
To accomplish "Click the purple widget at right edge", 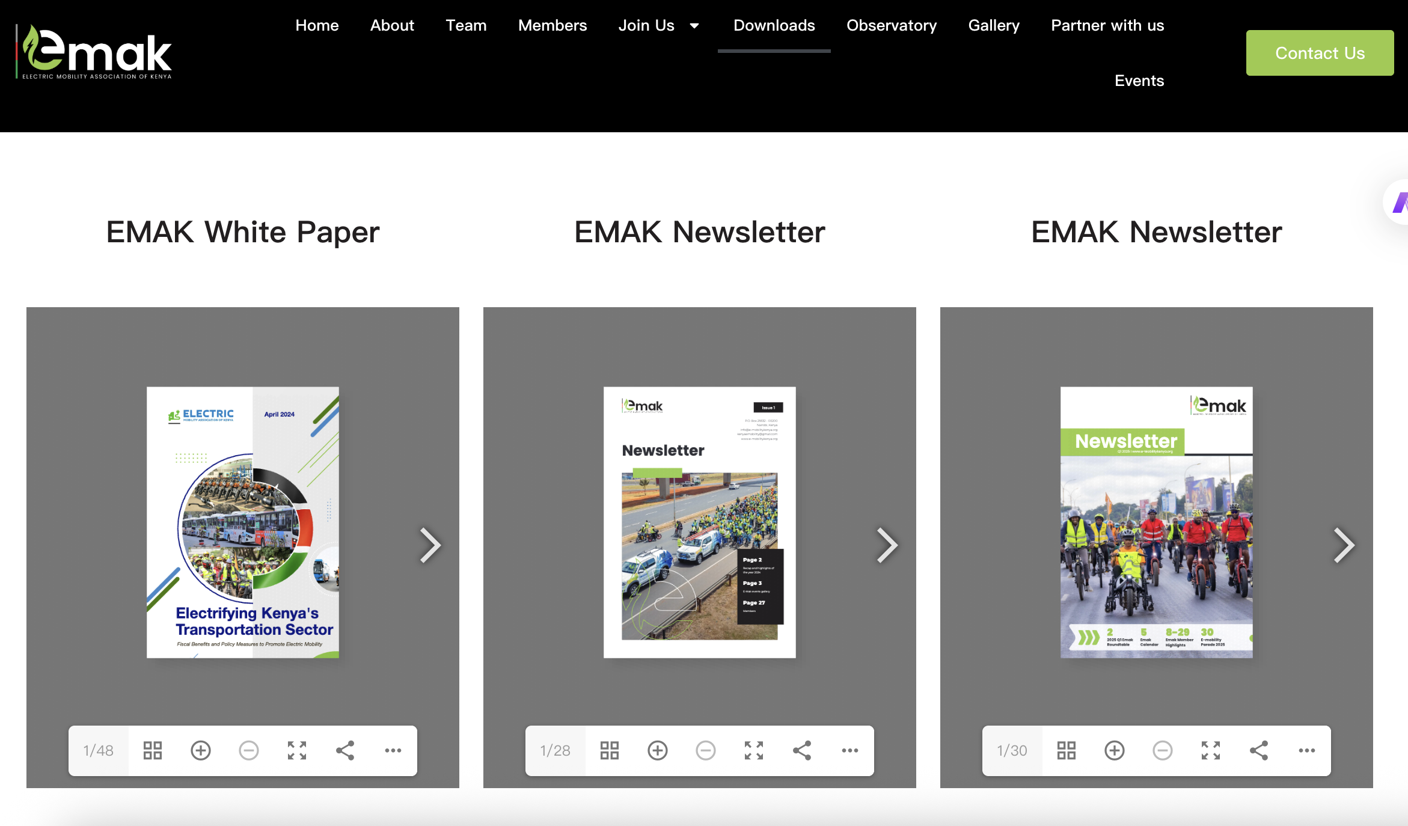I will [1397, 203].
